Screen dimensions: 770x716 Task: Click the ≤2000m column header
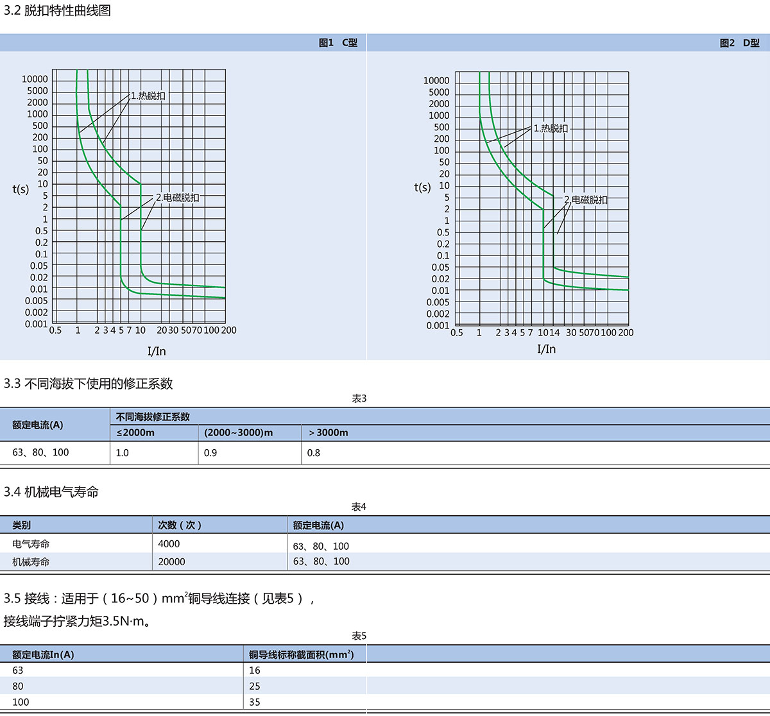[135, 433]
